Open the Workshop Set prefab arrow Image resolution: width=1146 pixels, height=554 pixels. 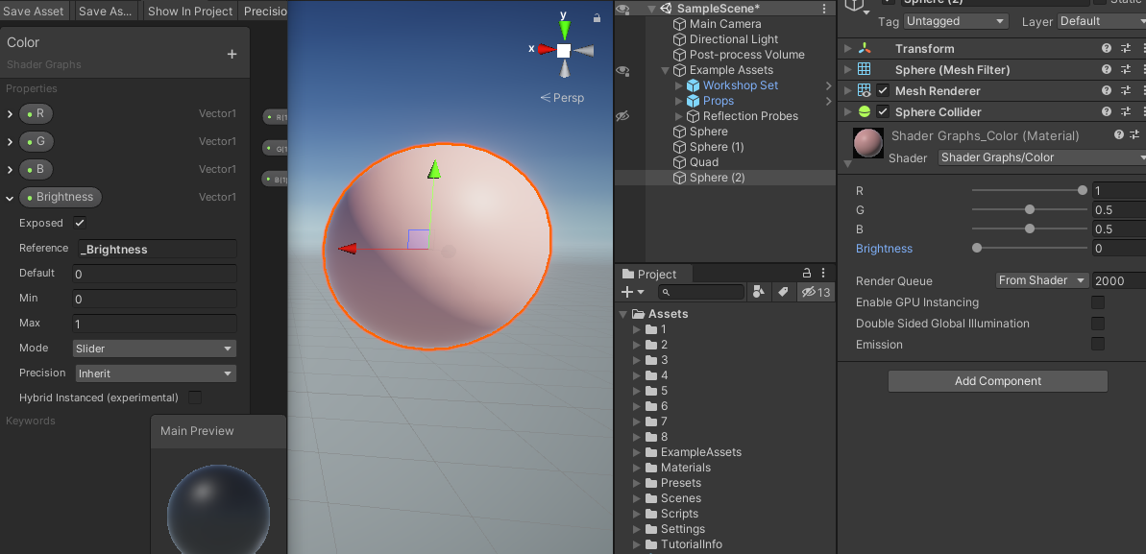point(829,85)
